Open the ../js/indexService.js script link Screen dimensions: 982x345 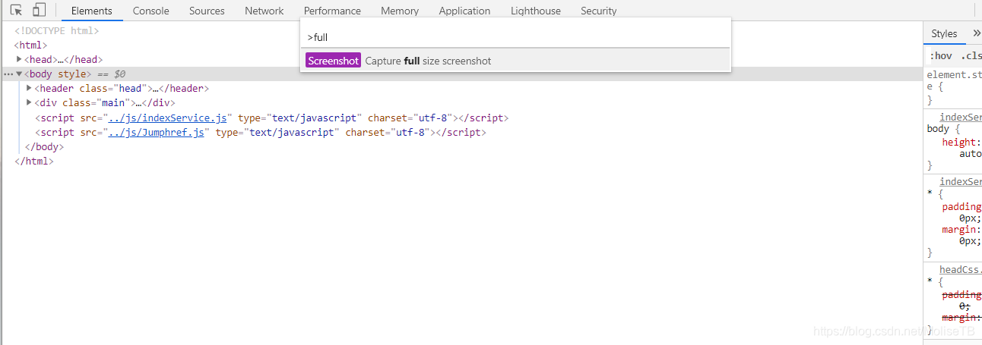pos(167,118)
